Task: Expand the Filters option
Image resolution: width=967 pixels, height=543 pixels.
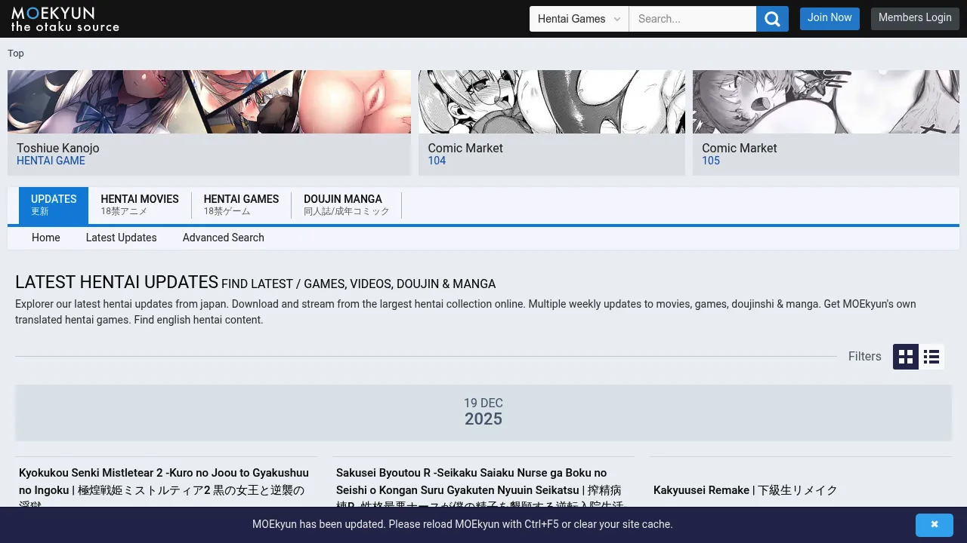Action: pyautogui.click(x=864, y=357)
